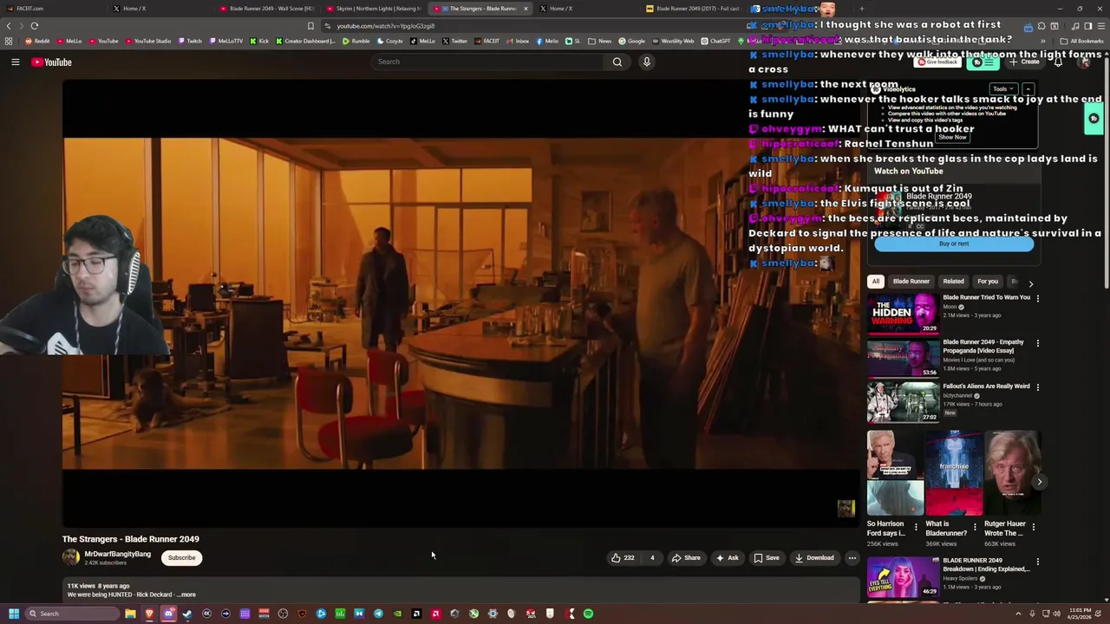
Task: Open the Create menu button
Action: pos(1024,62)
